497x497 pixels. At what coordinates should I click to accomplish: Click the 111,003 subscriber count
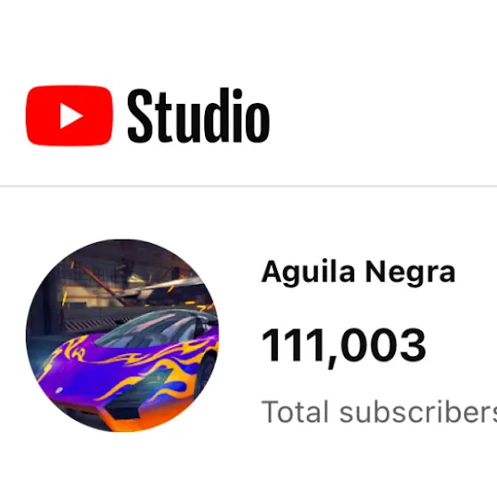[343, 346]
